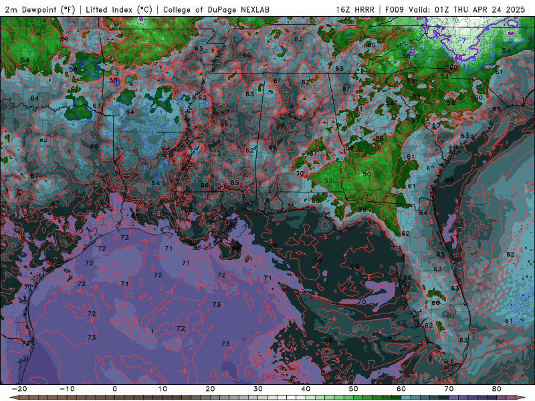This screenshot has height=401, width=535.
Task: Click the "40" color scale label
Action: click(306, 389)
